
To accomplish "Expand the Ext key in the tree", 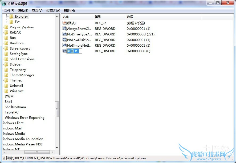I will (x=7, y=22).
